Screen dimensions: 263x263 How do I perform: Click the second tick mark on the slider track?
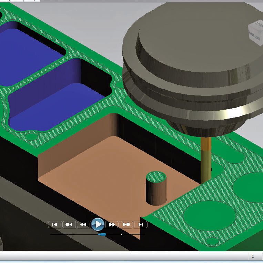click(x=121, y=234)
